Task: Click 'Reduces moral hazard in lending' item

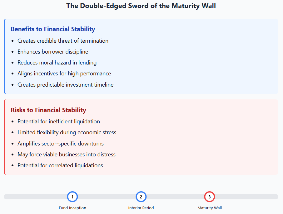Action: coord(57,63)
